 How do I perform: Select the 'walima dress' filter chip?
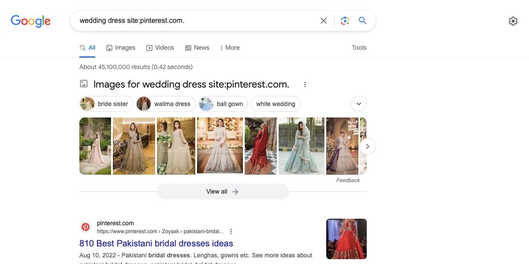coord(165,104)
